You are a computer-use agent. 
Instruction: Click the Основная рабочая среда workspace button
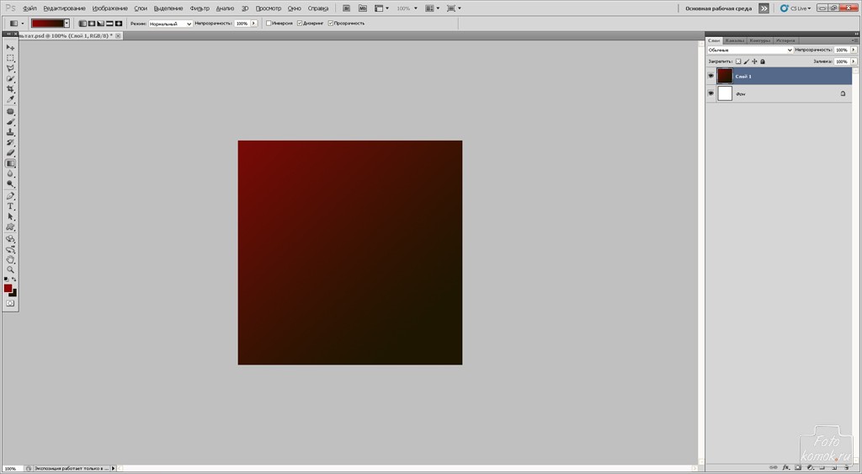coord(718,8)
